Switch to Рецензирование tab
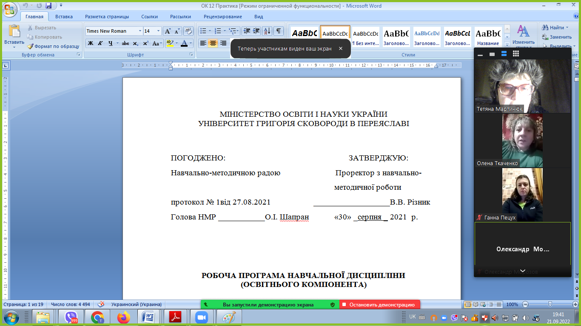 tap(223, 17)
